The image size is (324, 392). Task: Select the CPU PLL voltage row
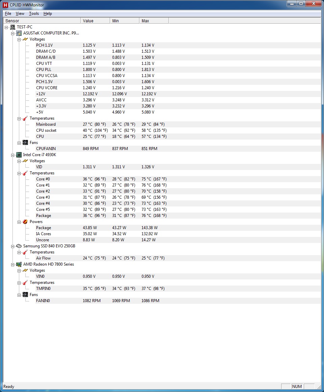point(178,70)
